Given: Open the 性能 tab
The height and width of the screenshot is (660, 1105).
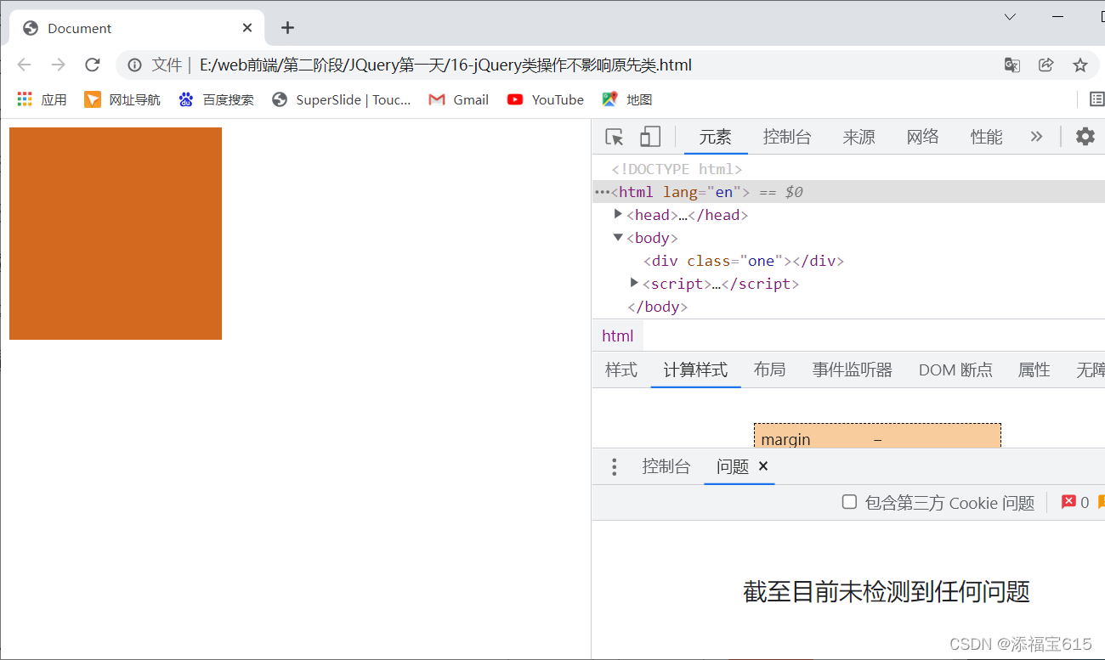Looking at the screenshot, I should (986, 137).
